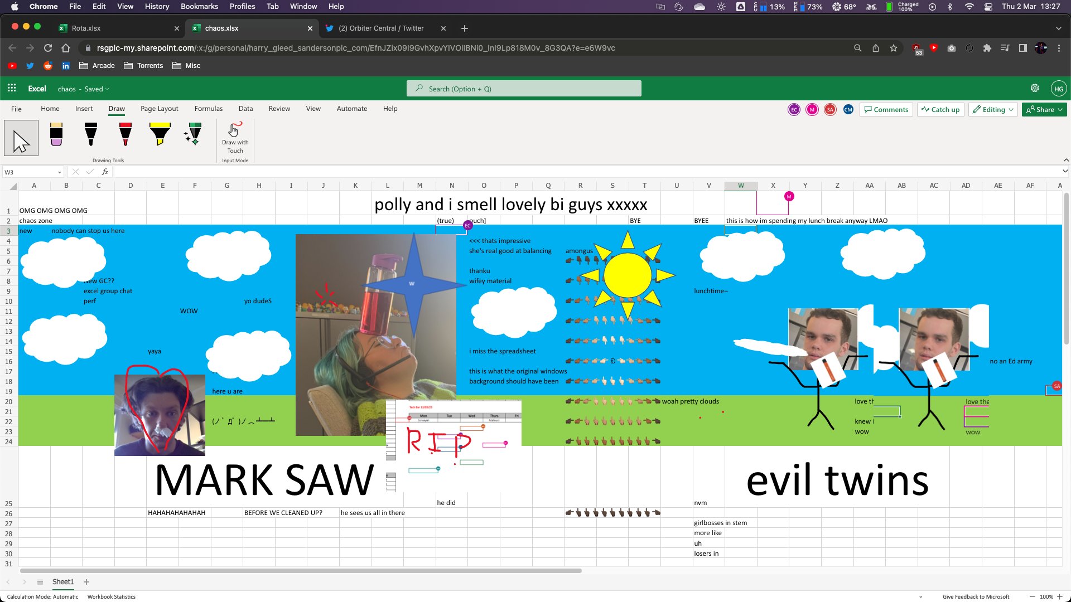Collapse the ribbon with the chevron
This screenshot has width=1071, height=602.
point(1066,160)
